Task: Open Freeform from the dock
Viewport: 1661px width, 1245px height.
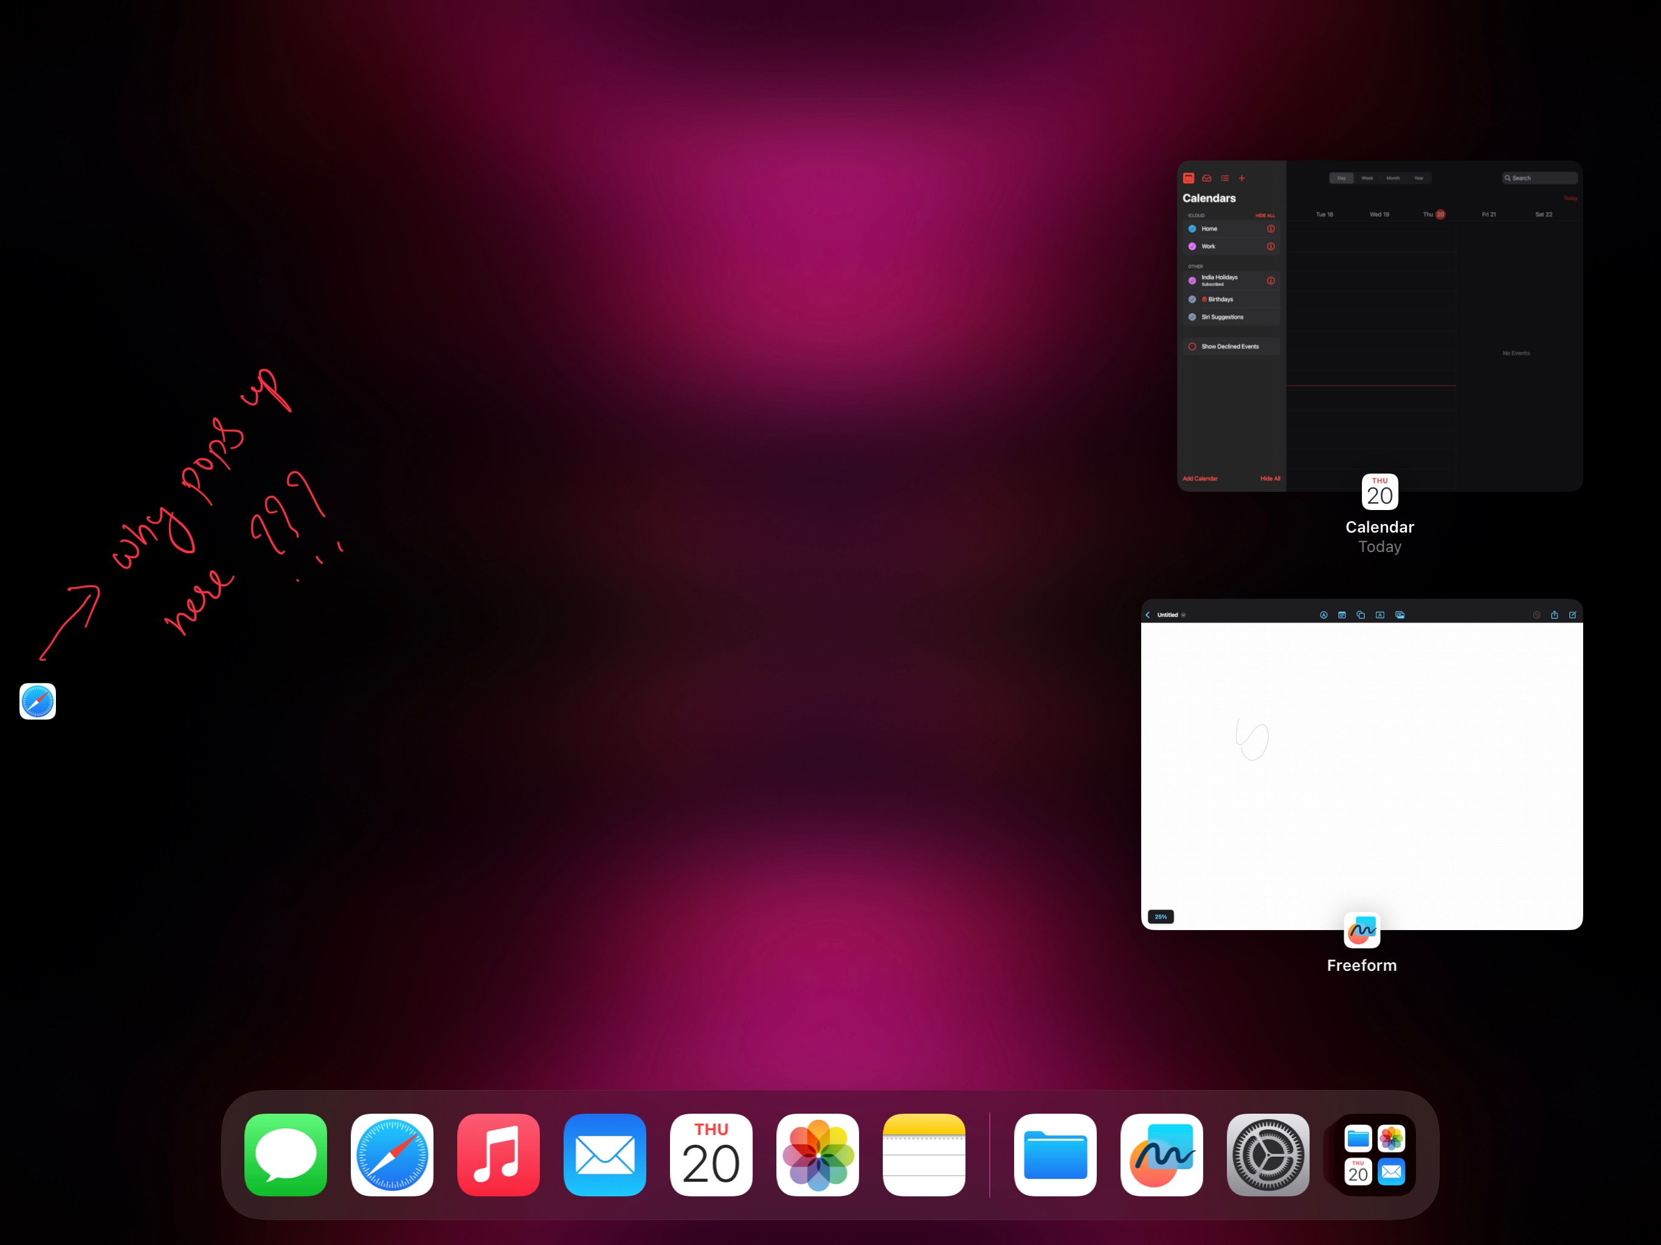Action: click(x=1161, y=1154)
